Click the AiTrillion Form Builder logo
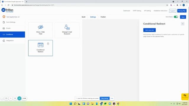Image resolution: width=189 pixels, height=106 pixels. (7, 10)
